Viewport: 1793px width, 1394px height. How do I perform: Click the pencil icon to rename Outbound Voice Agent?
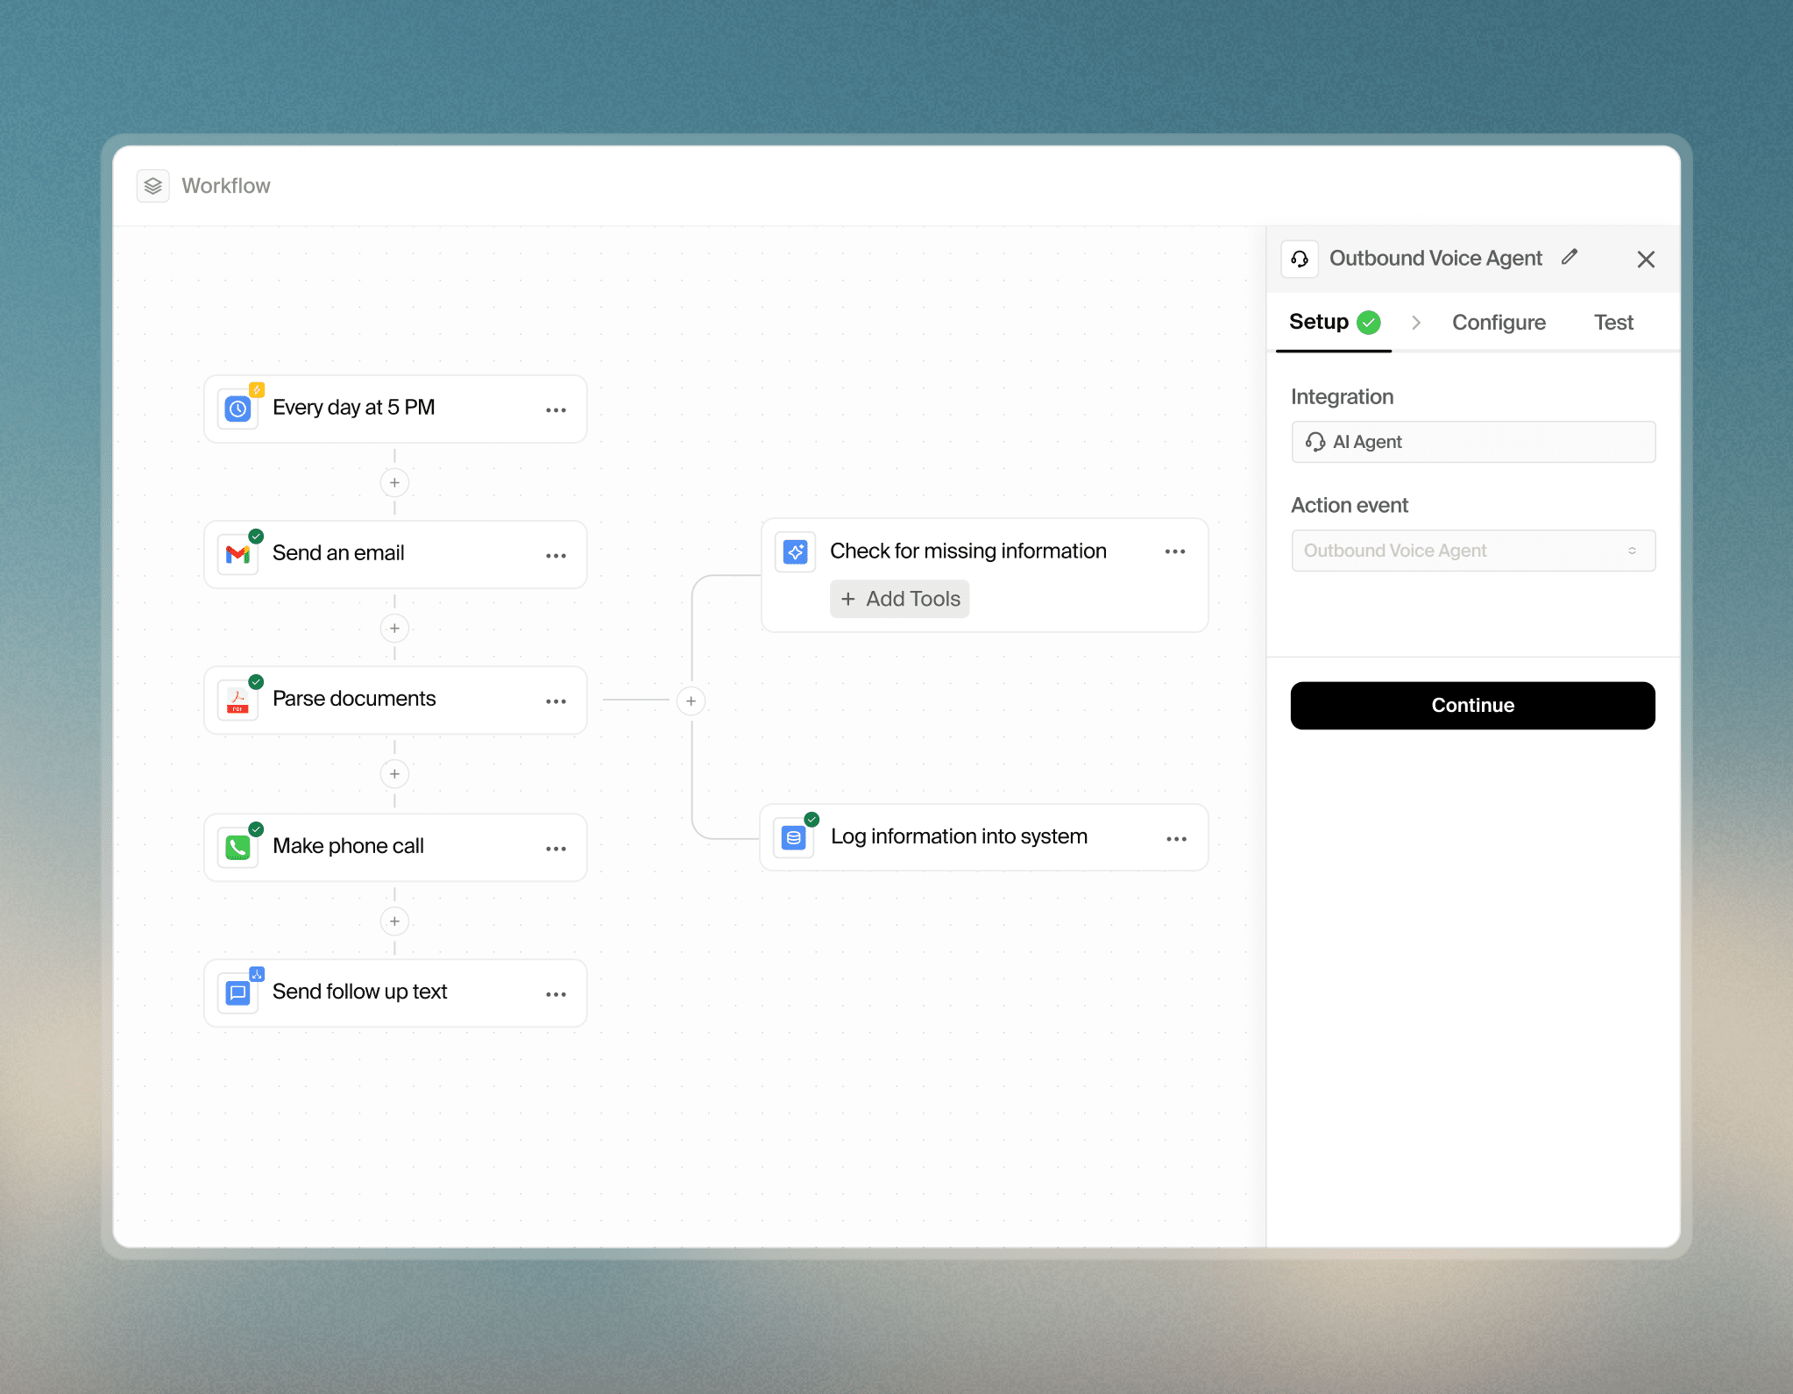tap(1570, 257)
